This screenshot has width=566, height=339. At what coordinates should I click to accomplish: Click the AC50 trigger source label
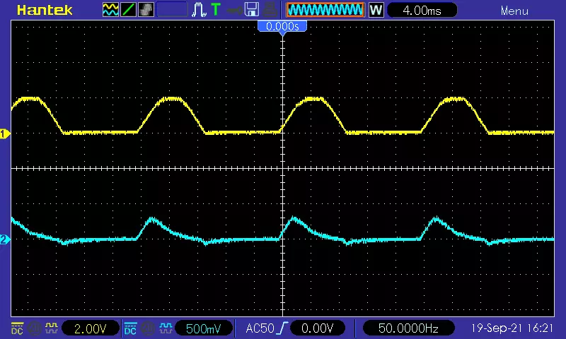[260, 328]
